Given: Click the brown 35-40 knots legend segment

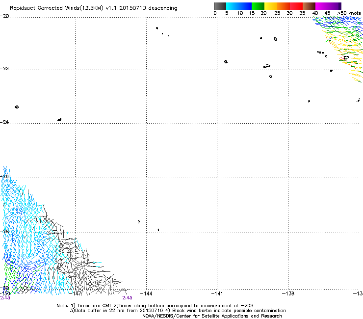Looking at the screenshot, I should 309,6.
